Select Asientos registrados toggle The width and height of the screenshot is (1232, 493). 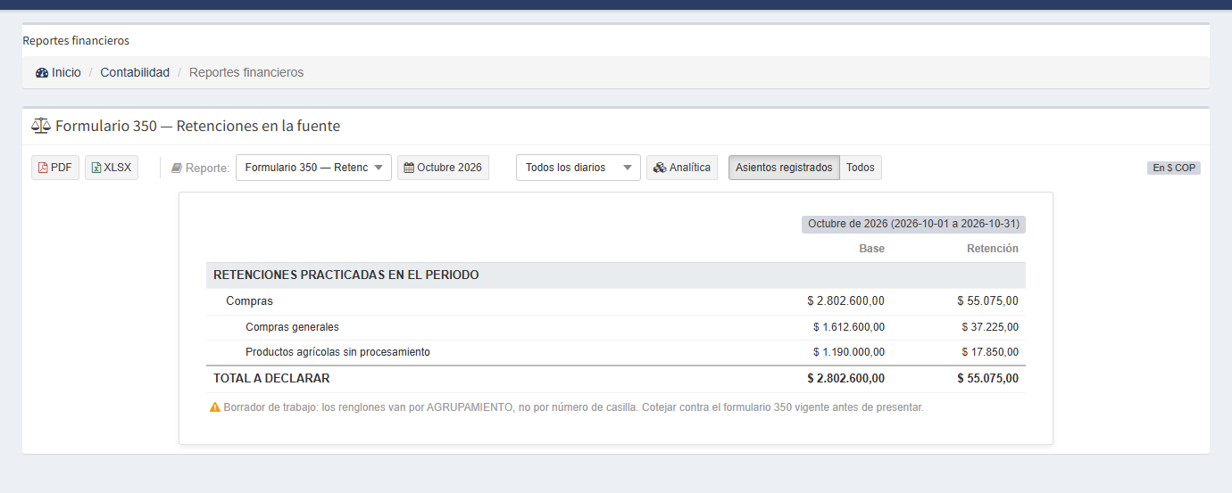click(784, 168)
